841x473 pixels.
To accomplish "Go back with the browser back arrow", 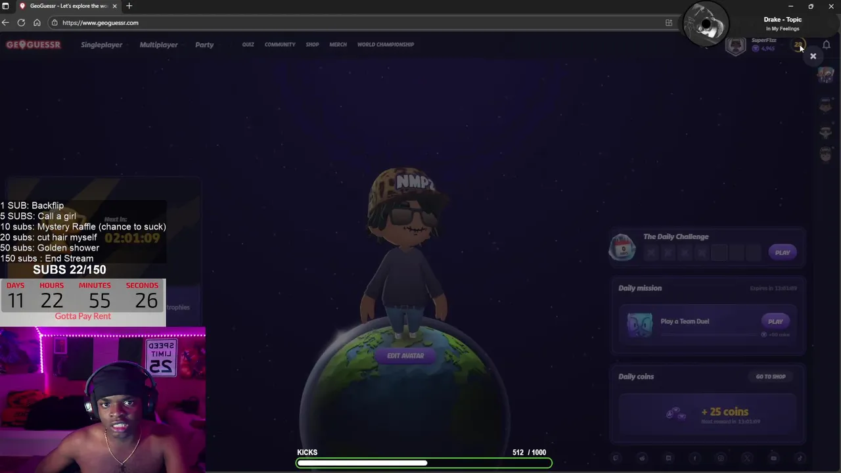I will [x=5, y=22].
